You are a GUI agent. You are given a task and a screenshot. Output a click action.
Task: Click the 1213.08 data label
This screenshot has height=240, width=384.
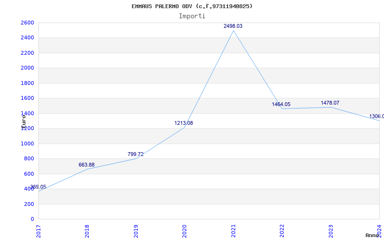(x=183, y=123)
